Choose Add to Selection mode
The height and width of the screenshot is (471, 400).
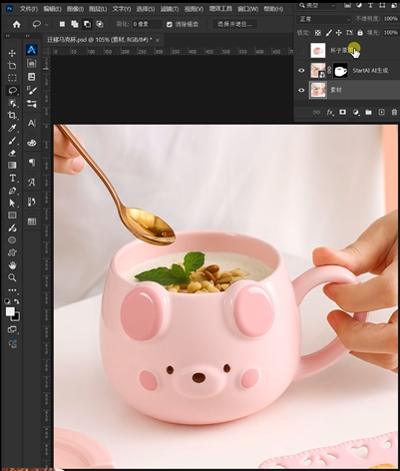click(x=75, y=24)
